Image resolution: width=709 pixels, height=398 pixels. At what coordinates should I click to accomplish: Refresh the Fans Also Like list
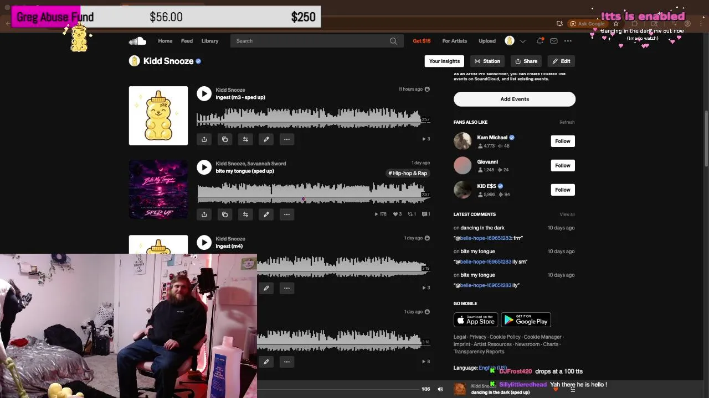click(x=567, y=122)
